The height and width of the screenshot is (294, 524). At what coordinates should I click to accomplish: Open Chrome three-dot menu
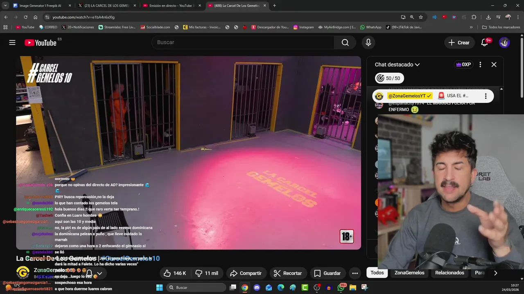point(518,17)
